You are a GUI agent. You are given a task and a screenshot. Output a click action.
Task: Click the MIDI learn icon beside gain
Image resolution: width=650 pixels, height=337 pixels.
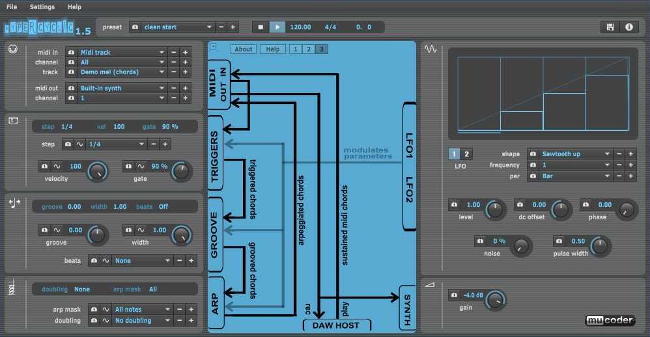tap(454, 296)
